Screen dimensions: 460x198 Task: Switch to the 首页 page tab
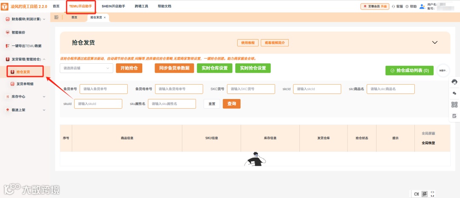(74, 17)
